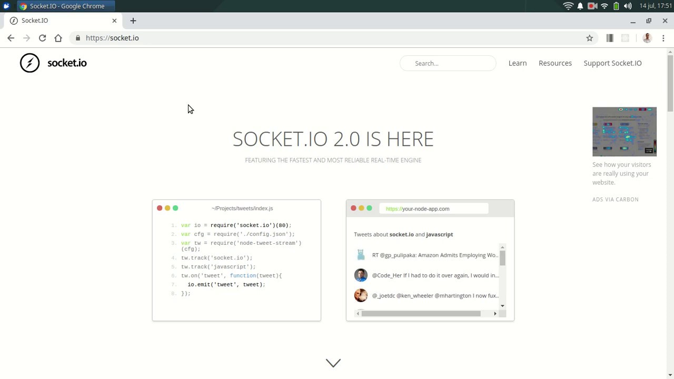Image resolution: width=674 pixels, height=379 pixels.
Task: Open the volume speaker tray icon
Action: [x=628, y=6]
